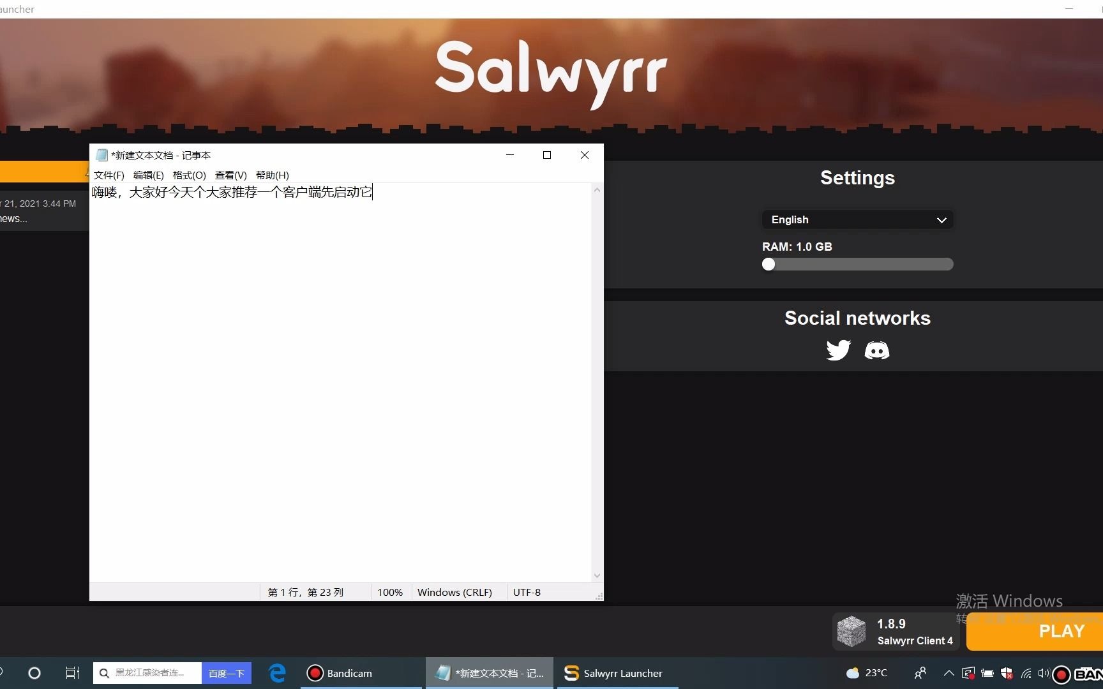Open Notepad's 文件(F) menu
Screen dimensions: 1103x689
[x=109, y=175]
